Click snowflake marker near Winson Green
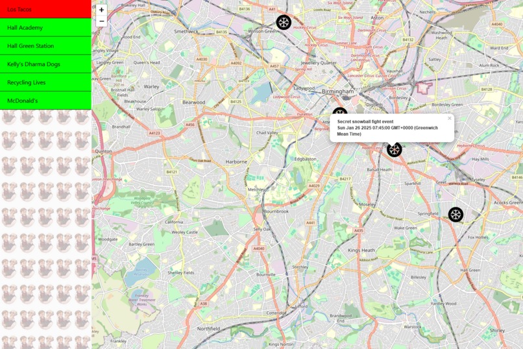Screen dimensions: 523x349 pyautogui.click(x=284, y=22)
